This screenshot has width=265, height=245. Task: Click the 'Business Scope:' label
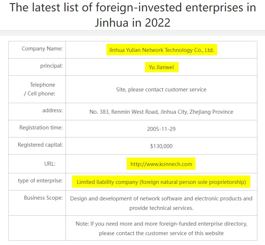click(x=43, y=198)
